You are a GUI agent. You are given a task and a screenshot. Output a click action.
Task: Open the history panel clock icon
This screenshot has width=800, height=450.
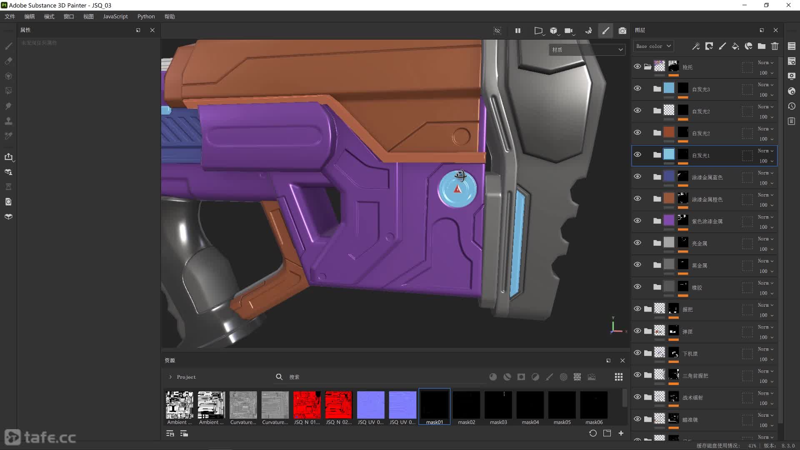[x=792, y=106]
